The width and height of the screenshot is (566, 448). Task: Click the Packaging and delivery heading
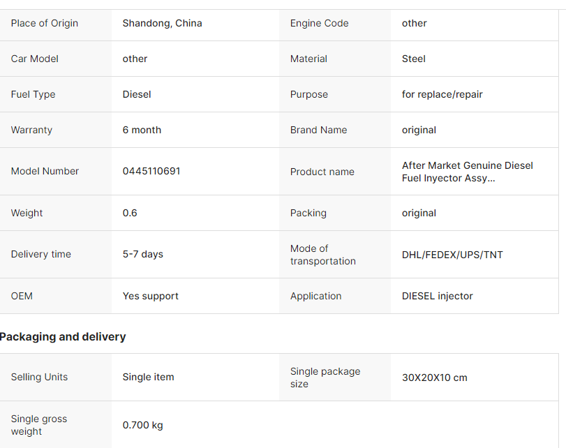point(63,337)
